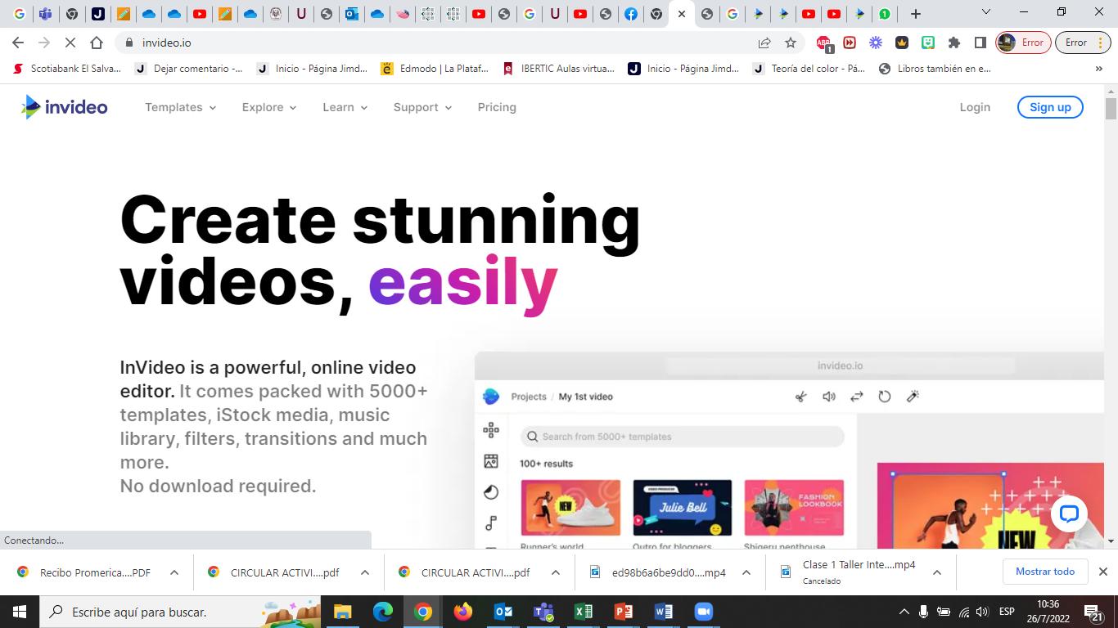Open Excel from taskbar
Screen dimensions: 1118x628
coord(583,612)
